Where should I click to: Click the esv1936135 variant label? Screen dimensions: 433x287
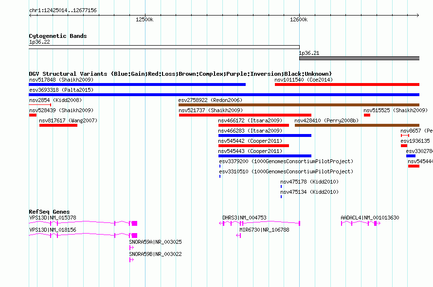[415, 141]
